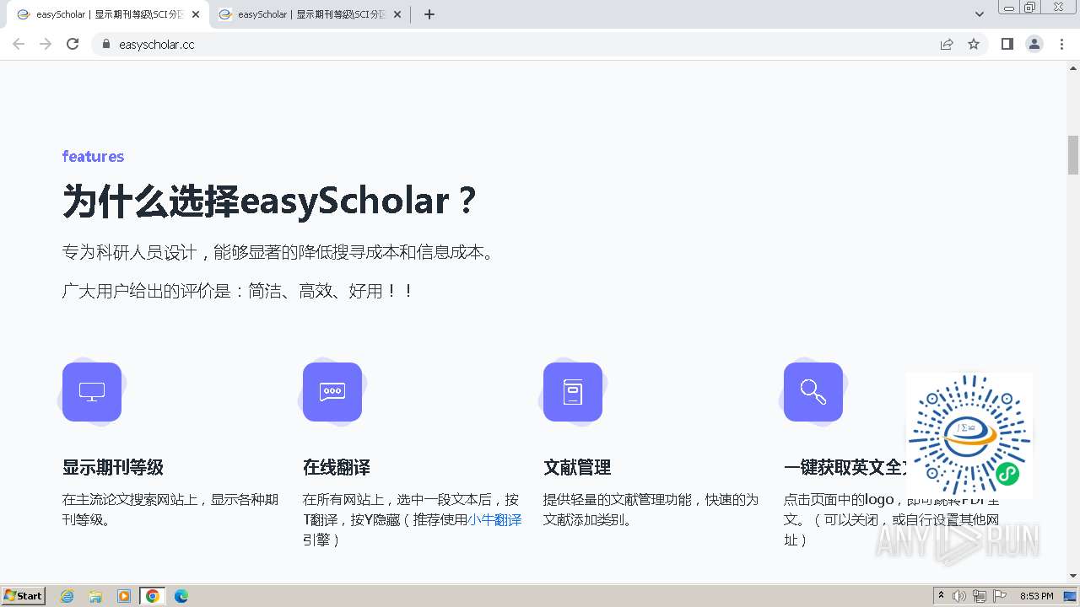Click the Action Center flag icon

1000,596
